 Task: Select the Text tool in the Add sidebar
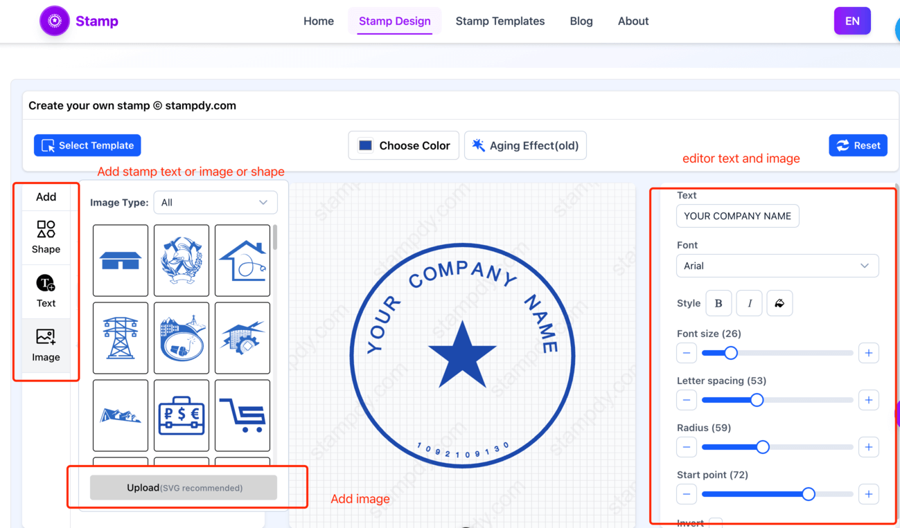[46, 291]
